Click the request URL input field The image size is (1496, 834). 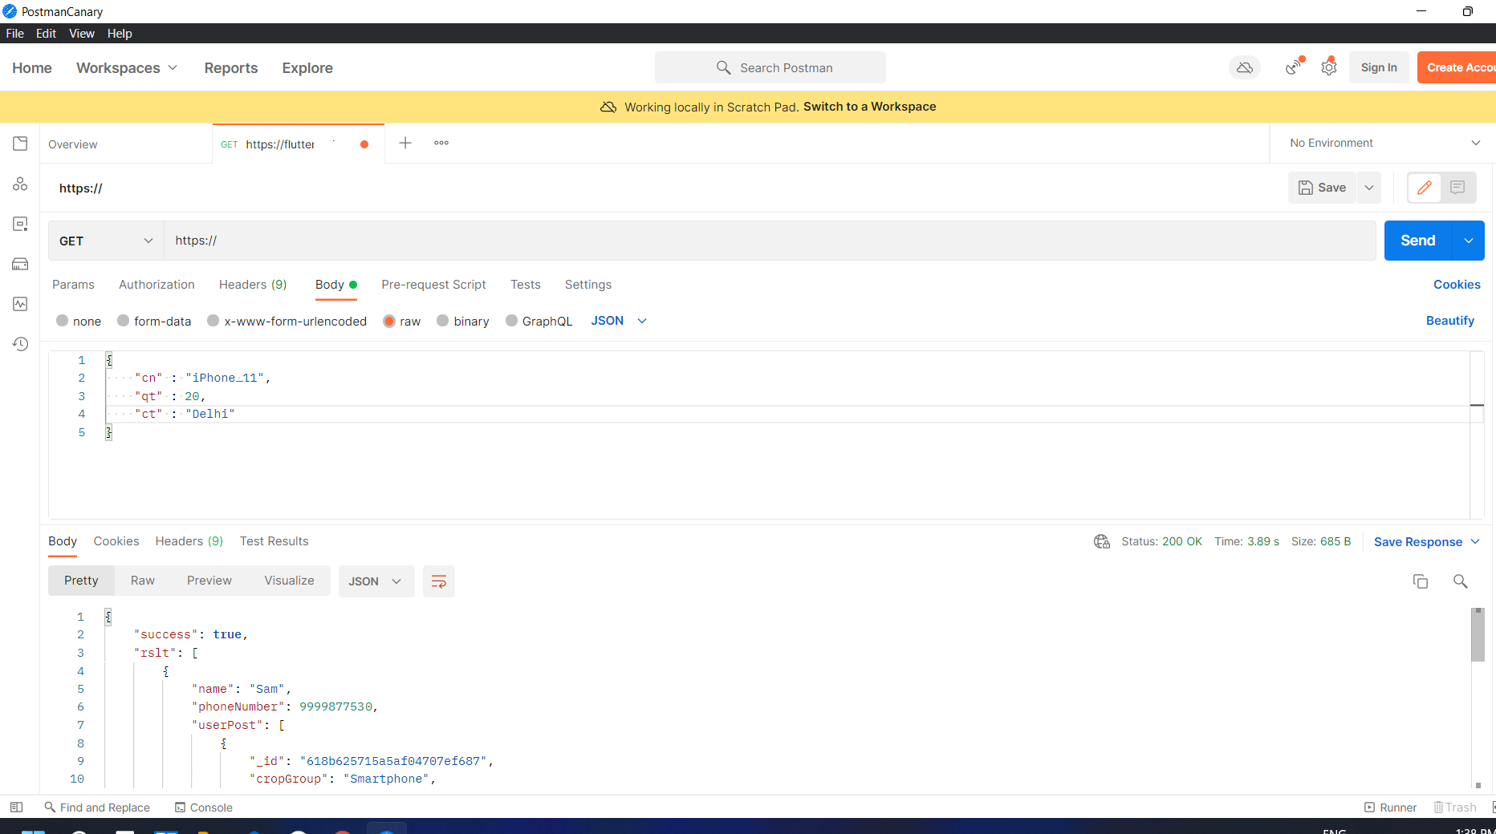click(770, 241)
